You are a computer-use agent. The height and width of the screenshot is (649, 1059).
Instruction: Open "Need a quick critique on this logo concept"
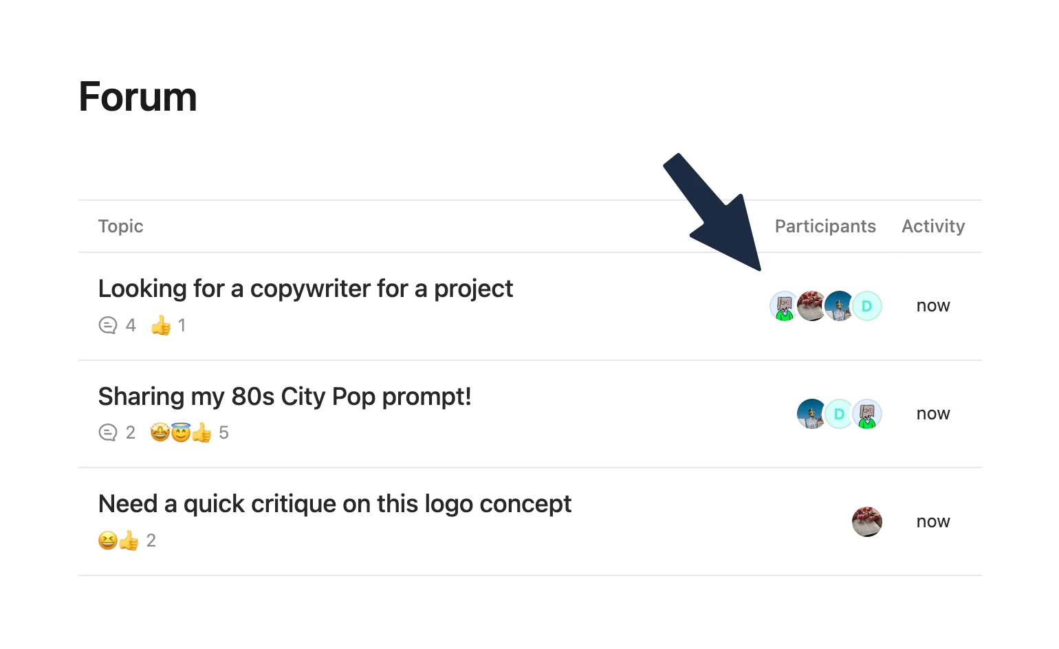click(335, 504)
